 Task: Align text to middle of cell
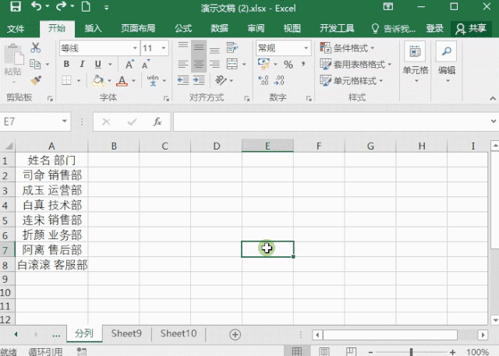tap(199, 48)
